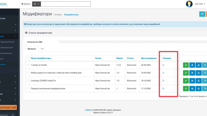Upload for 'Localcopy OCMOD Install Fix' modifier
This screenshot has width=207, height=116.
coord(198,81)
